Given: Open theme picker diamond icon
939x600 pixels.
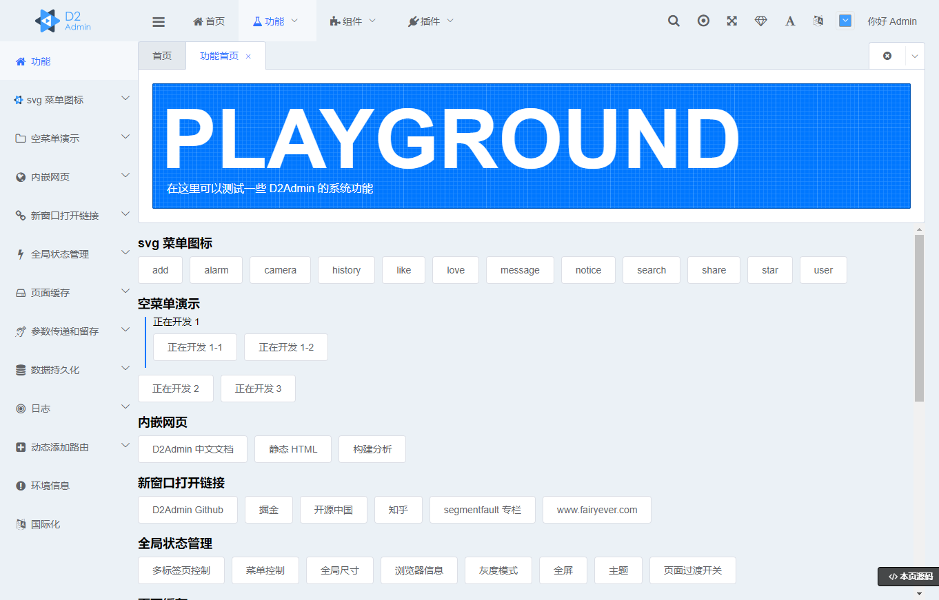Looking at the screenshot, I should point(761,21).
